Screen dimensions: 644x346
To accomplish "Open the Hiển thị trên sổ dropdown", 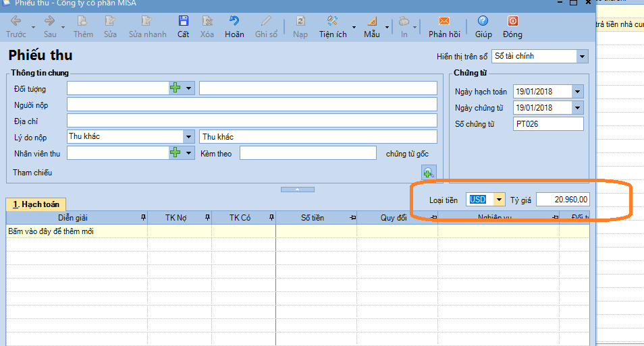I will tap(582, 56).
